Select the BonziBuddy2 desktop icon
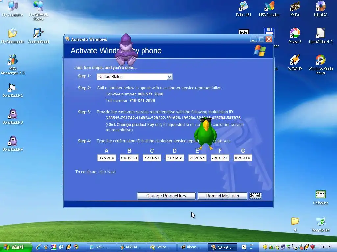 (13, 90)
